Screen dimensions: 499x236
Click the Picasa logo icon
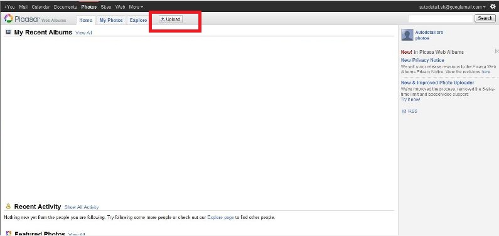click(9, 19)
